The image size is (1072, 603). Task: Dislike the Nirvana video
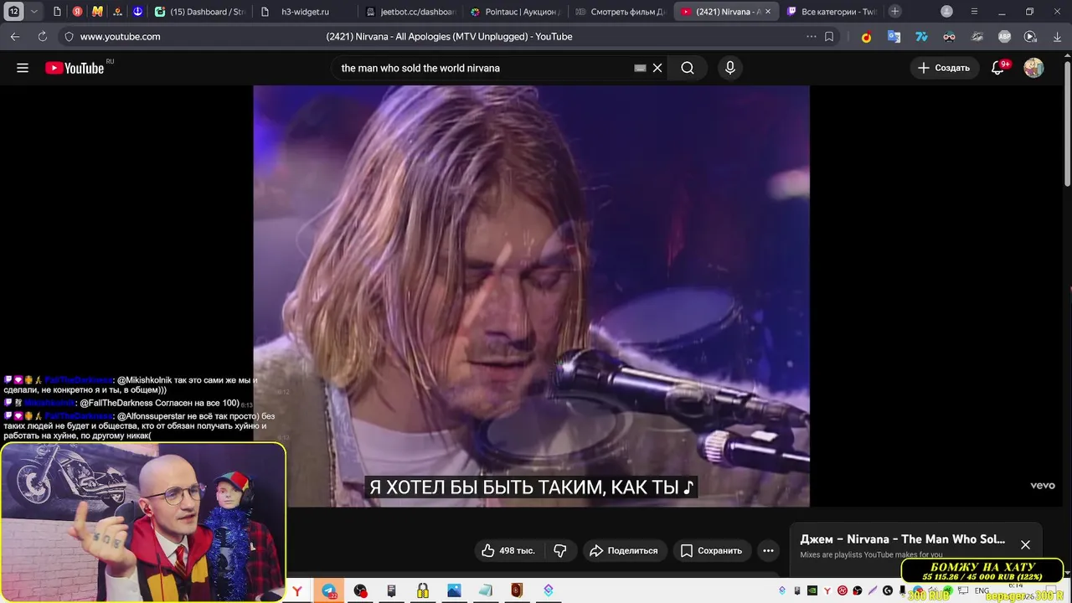pos(560,550)
